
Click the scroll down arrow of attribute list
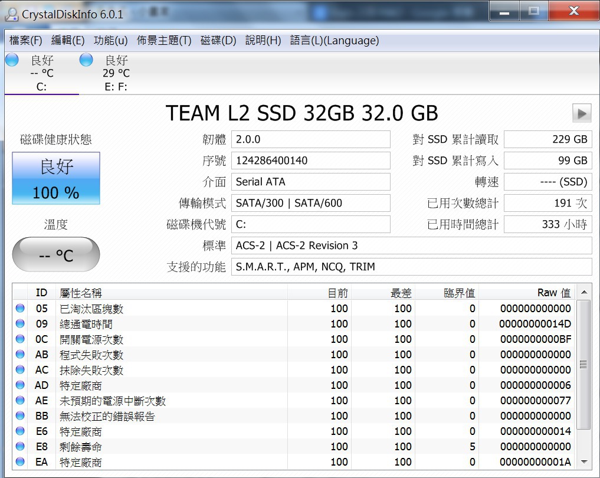[x=583, y=462]
